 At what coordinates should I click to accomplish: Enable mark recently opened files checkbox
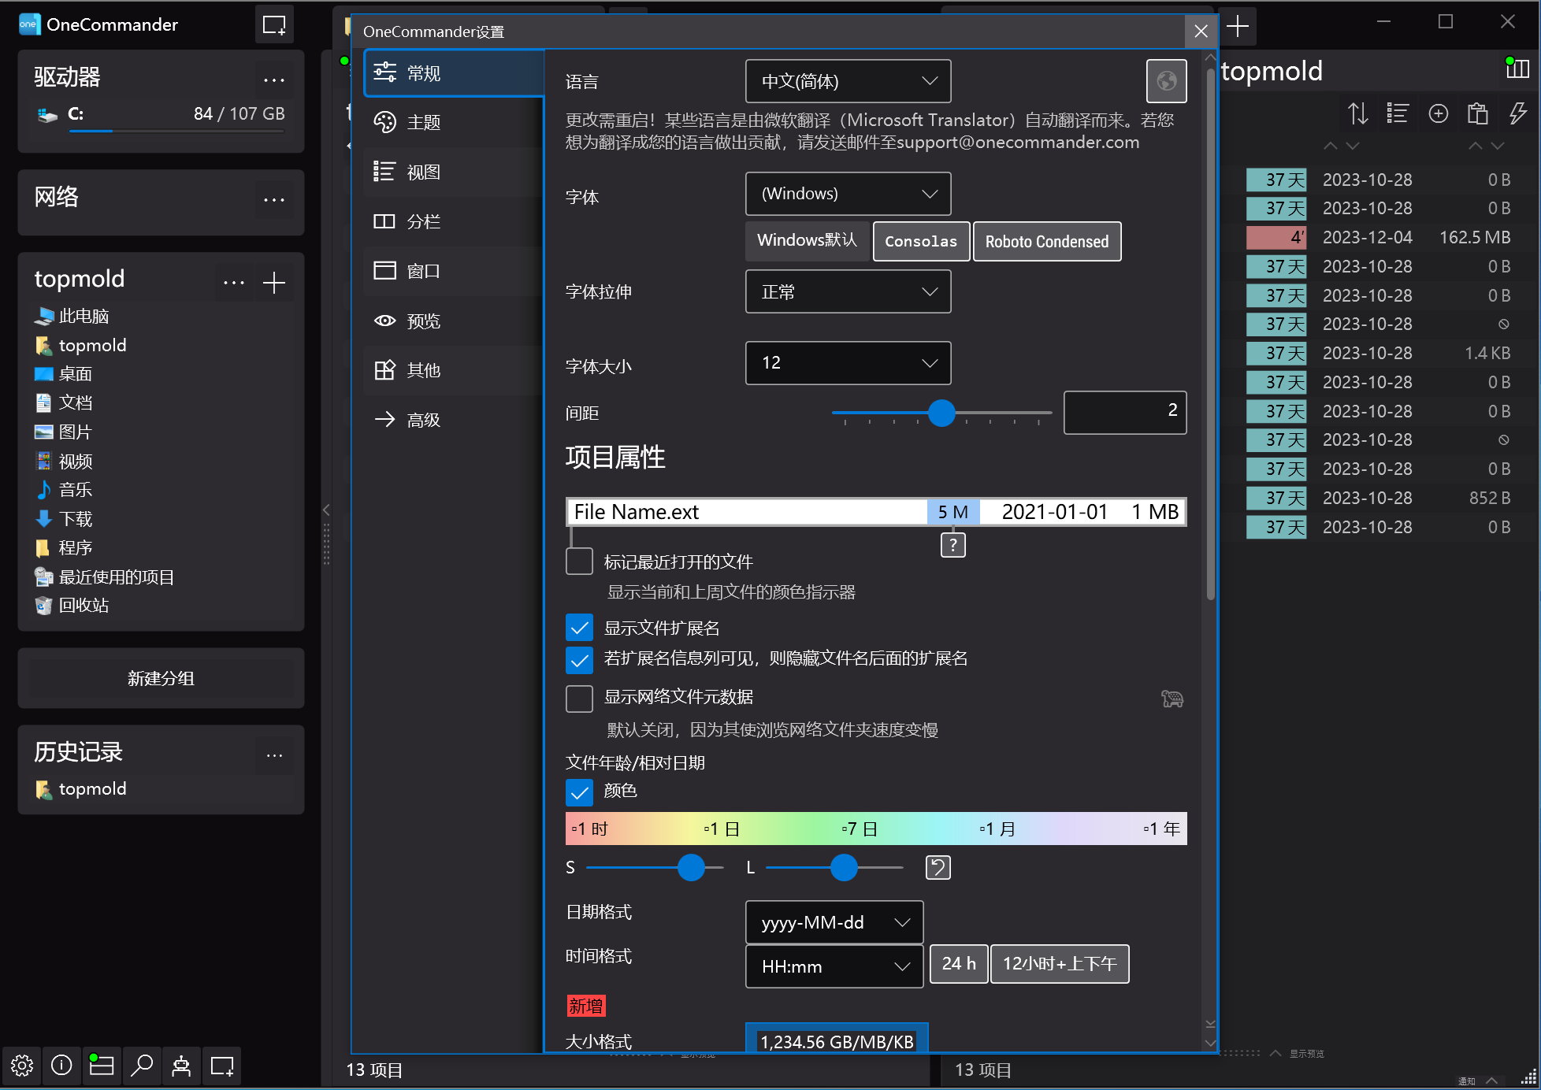pos(579,562)
